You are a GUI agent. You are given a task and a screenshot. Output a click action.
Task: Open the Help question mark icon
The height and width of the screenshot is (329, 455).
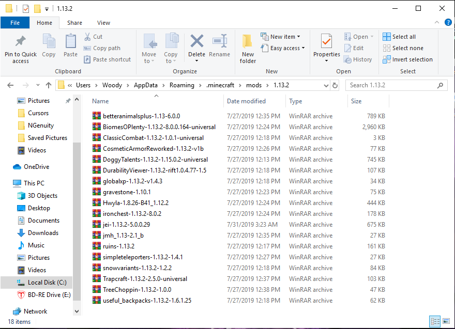(x=448, y=22)
